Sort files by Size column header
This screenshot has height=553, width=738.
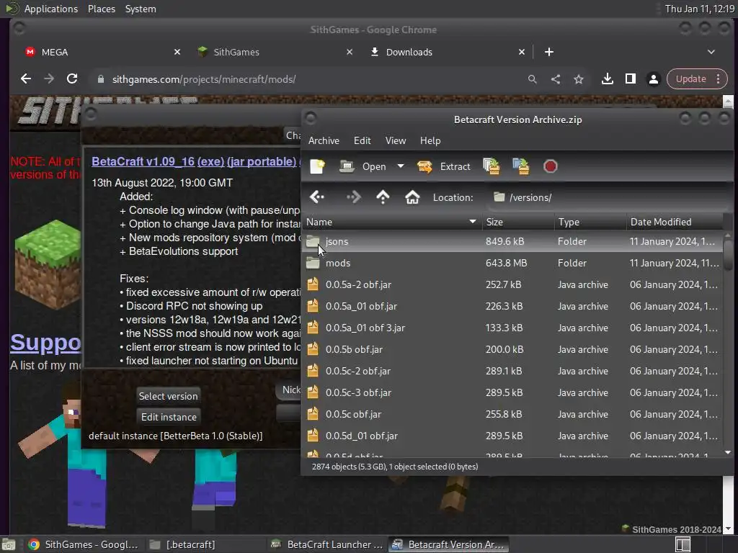coord(517,222)
